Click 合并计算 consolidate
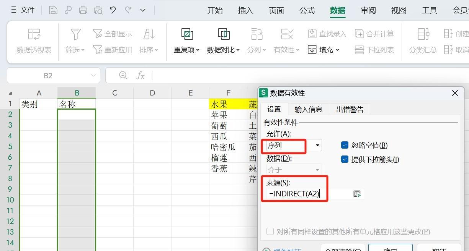469x251 pixels. pyautogui.click(x=374, y=34)
